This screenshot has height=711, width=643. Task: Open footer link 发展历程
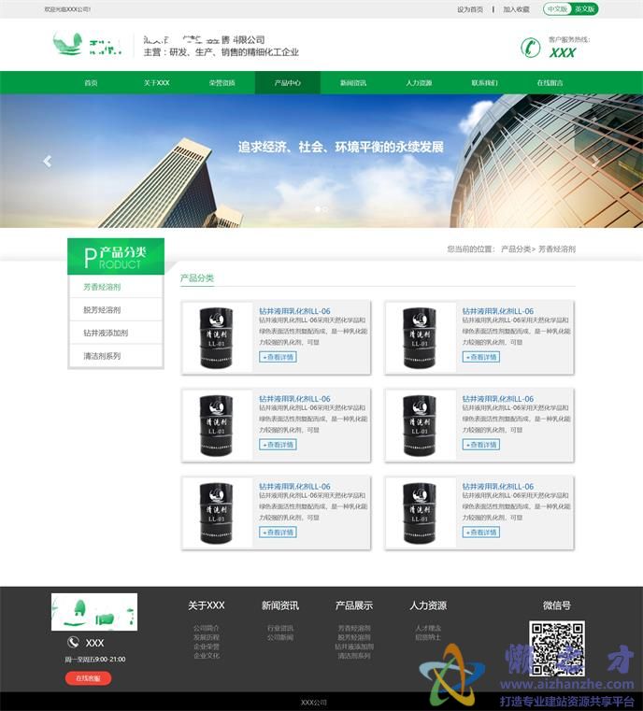[207, 637]
